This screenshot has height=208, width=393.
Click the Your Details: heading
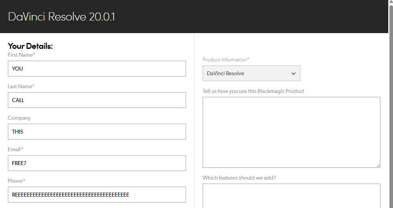point(30,46)
